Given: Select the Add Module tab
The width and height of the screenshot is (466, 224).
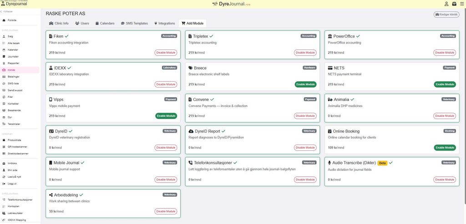Looking at the screenshot, I should [192, 23].
